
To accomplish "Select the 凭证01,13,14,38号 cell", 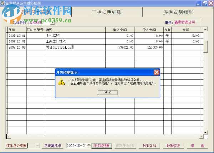I will pyautogui.click(x=75, y=47).
